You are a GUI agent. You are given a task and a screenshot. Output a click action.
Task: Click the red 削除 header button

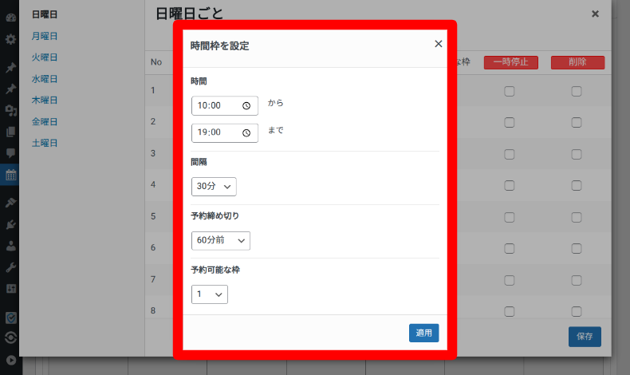coord(577,62)
